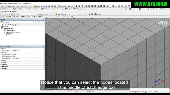Open the Help menu
Image resolution: width=170 pixels, height=95 pixels.
point(22,6)
